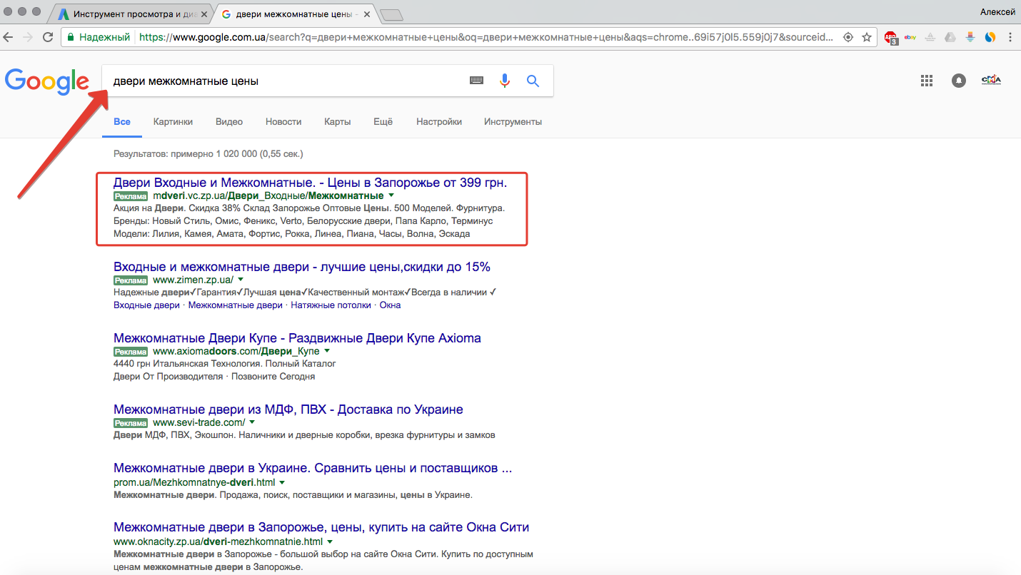Switch to Картинки results

(173, 122)
